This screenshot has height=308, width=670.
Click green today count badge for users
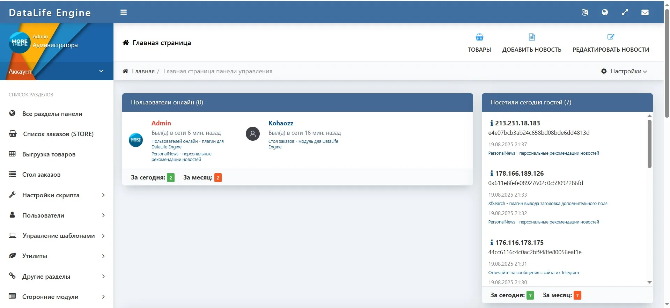click(x=171, y=178)
